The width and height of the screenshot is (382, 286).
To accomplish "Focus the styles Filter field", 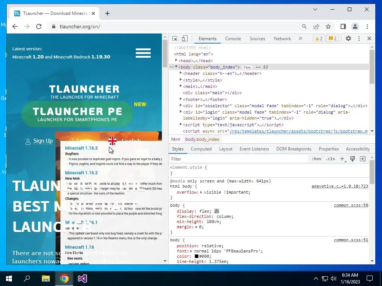I will pos(239,159).
